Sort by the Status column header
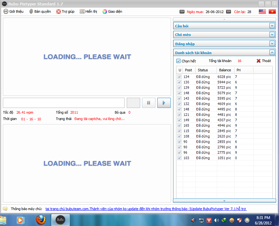Viewport: 279px width, 226px height. (x=206, y=70)
